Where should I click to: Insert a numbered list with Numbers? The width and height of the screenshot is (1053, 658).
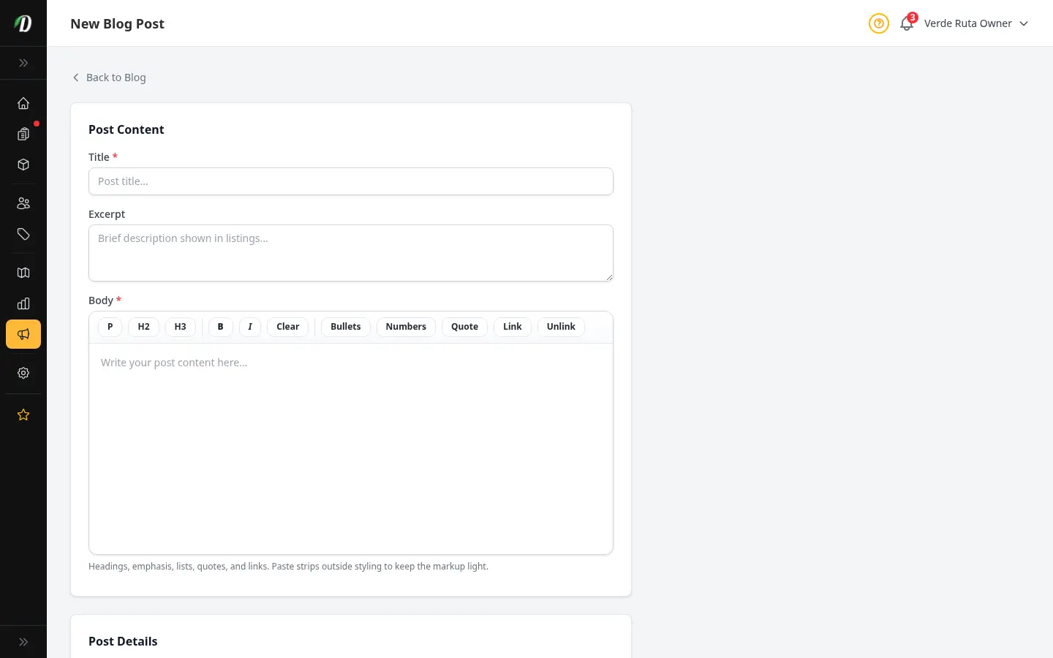[406, 327]
